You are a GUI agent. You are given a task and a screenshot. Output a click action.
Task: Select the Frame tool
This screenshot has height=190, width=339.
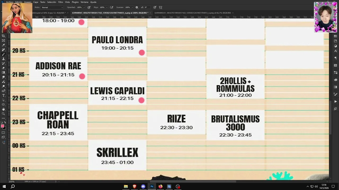tap(3, 40)
